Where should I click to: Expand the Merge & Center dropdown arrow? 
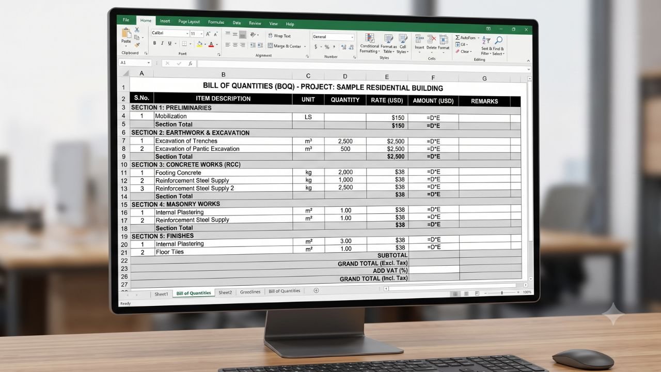click(x=305, y=47)
